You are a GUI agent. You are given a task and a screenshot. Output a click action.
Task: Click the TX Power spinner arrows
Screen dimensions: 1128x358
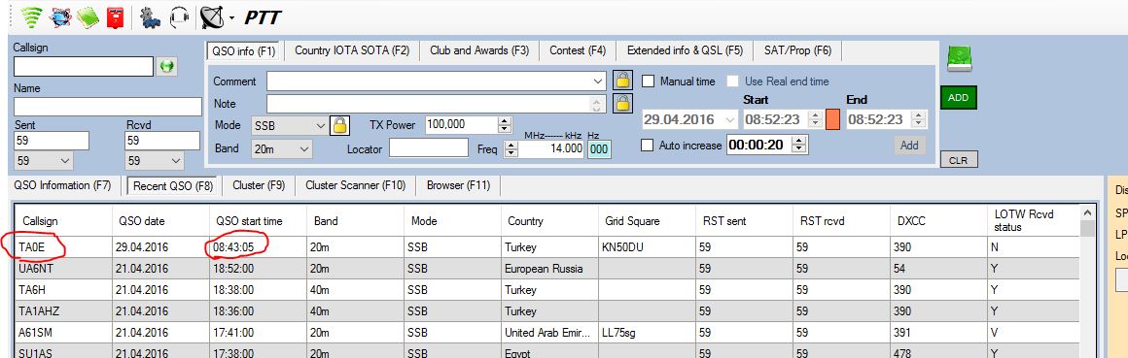coord(505,125)
